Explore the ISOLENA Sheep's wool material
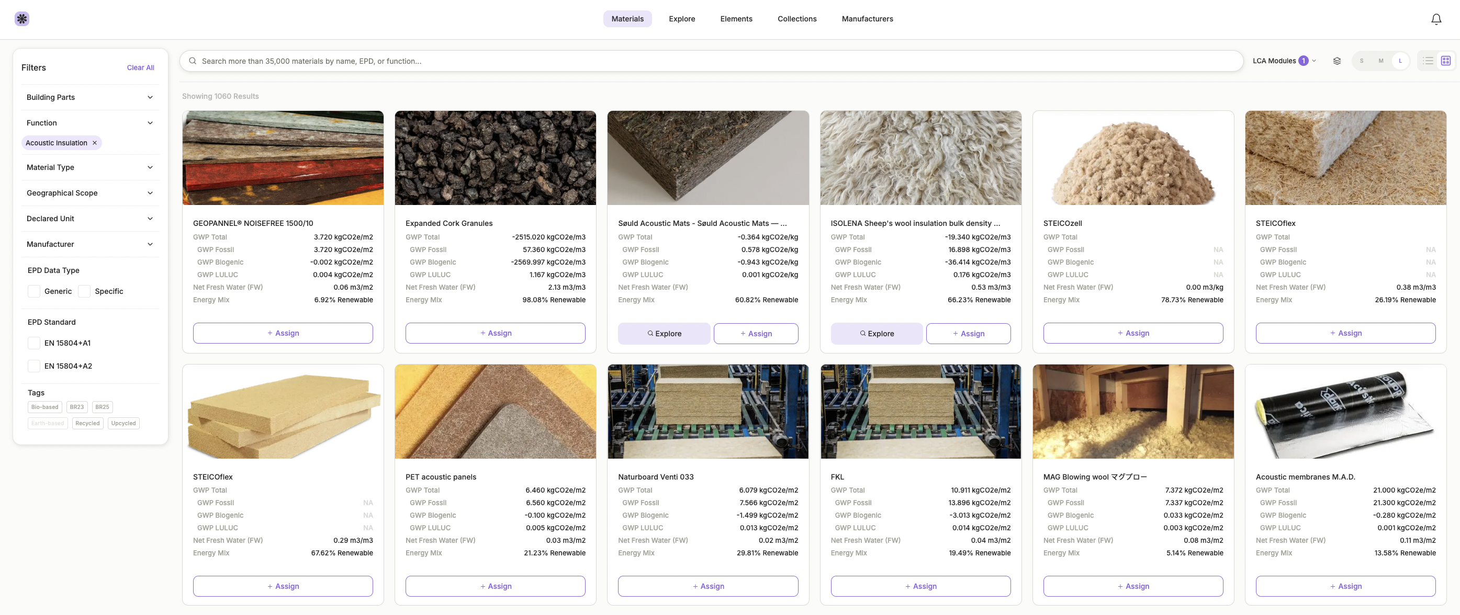Viewport: 1460px width, 615px height. click(876, 334)
